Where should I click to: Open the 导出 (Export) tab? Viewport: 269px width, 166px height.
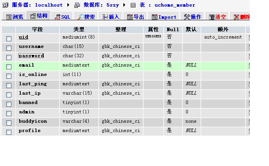click(x=135, y=17)
